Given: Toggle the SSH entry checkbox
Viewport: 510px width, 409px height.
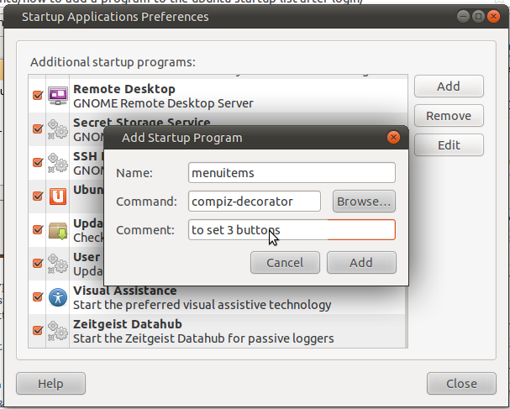Looking at the screenshot, I should 38,162.
